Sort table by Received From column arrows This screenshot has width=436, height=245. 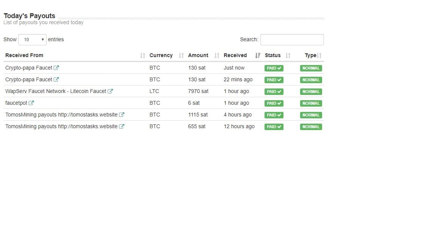coord(143,56)
